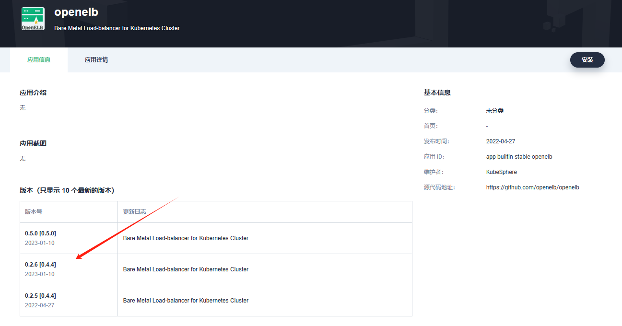Click the app ID app-builtin-stable-openelb

[x=519, y=157]
